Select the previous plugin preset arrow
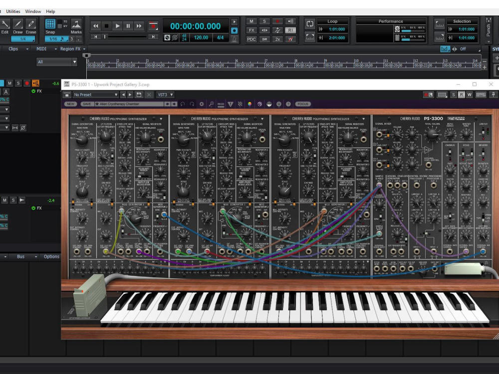 point(123,95)
